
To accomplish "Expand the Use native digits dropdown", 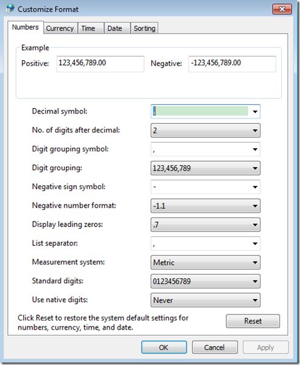I will (205, 300).
